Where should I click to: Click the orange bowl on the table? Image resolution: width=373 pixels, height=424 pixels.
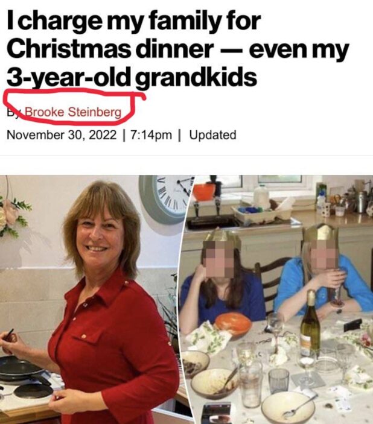click(x=233, y=324)
